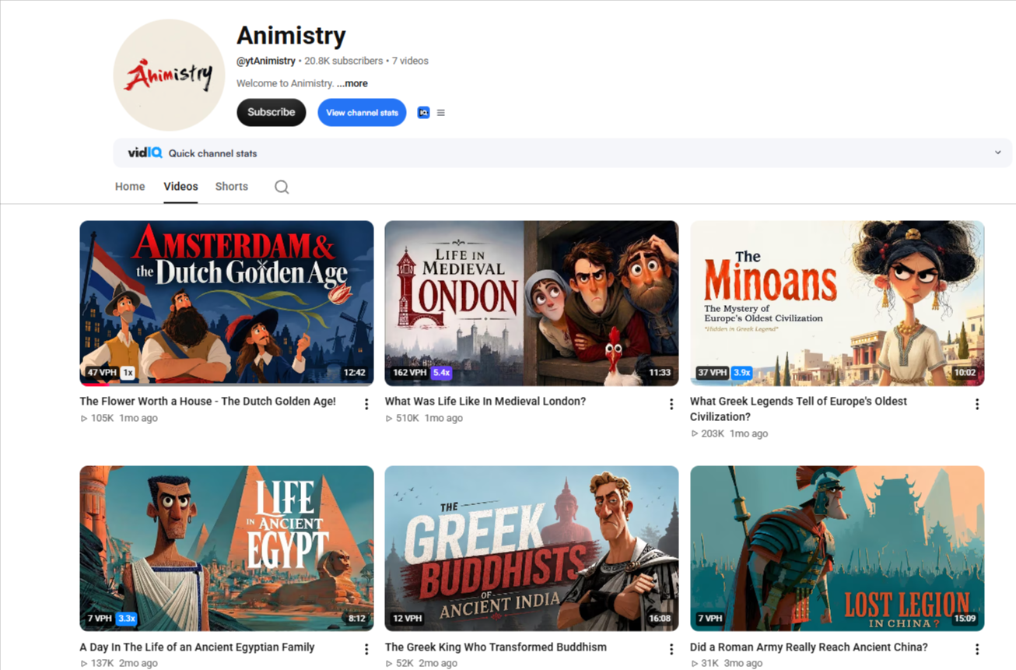Open the vidIQ hamburger menu icon
1016x670 pixels.
[x=441, y=113]
